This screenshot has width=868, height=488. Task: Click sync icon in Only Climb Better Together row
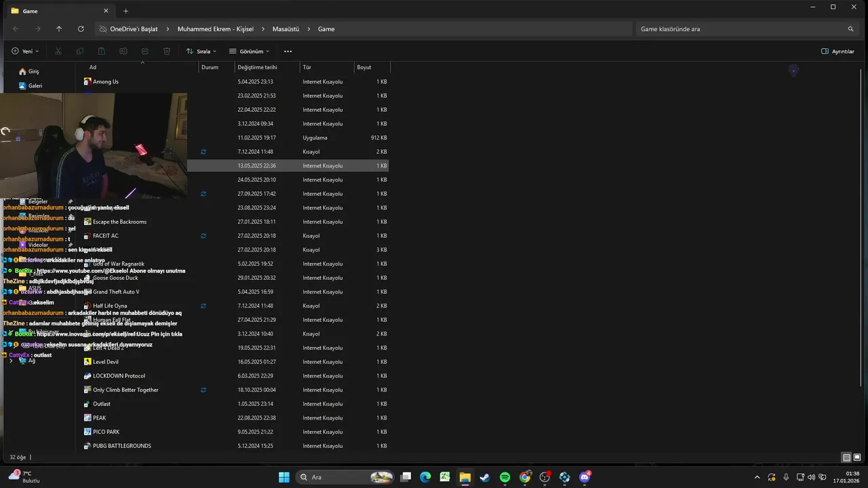pos(203,390)
